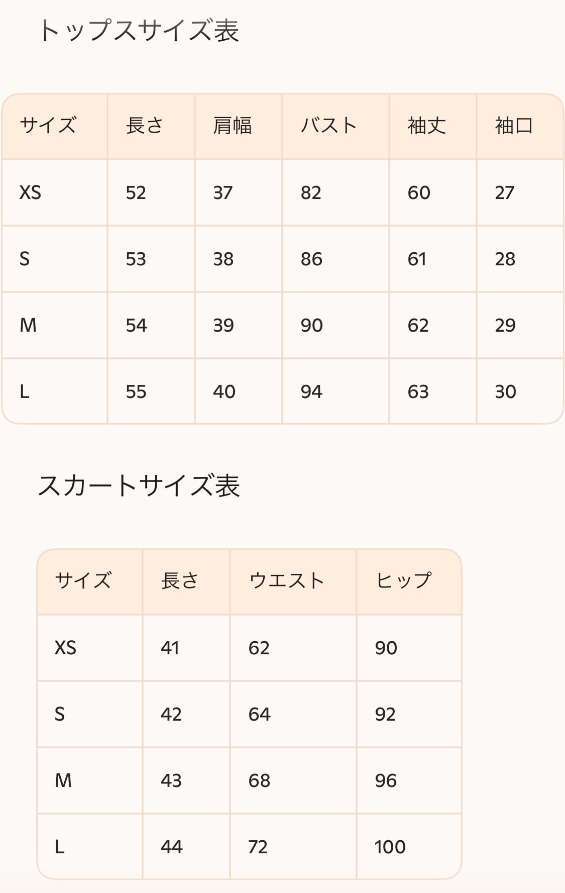This screenshot has height=893, width=565.
Task: Select the 肩幅 column header
Action: coord(232,126)
